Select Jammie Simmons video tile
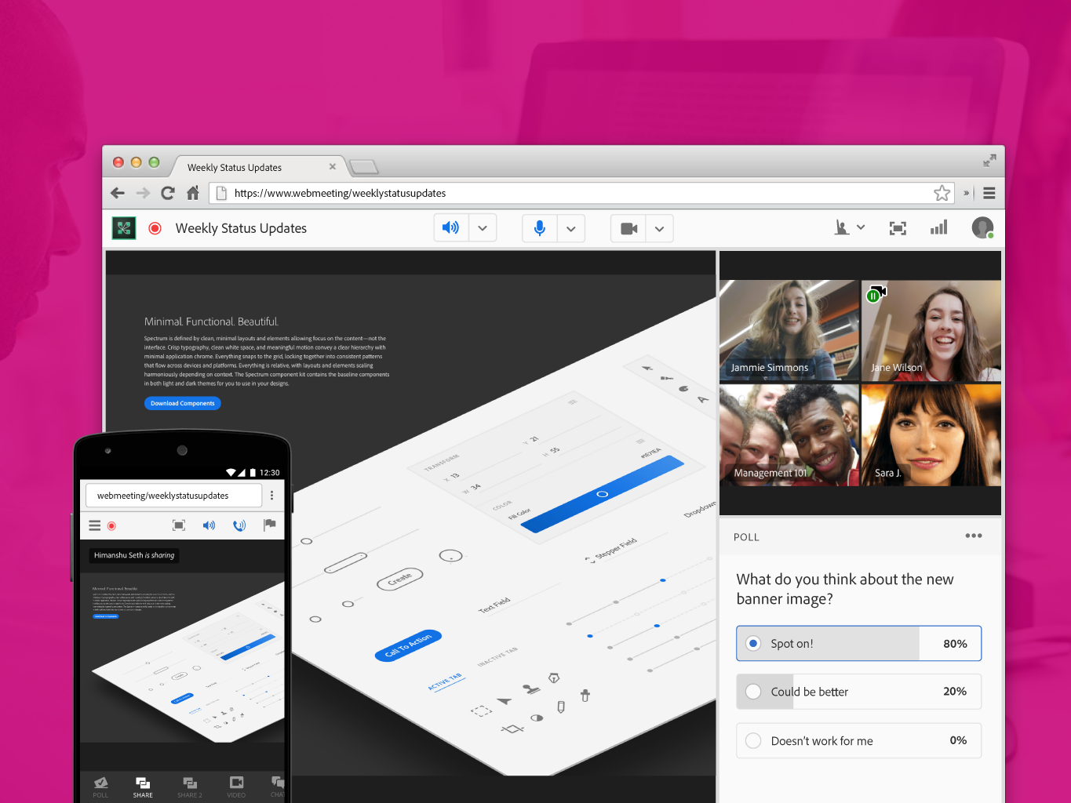Image resolution: width=1071 pixels, height=803 pixels. (x=789, y=331)
